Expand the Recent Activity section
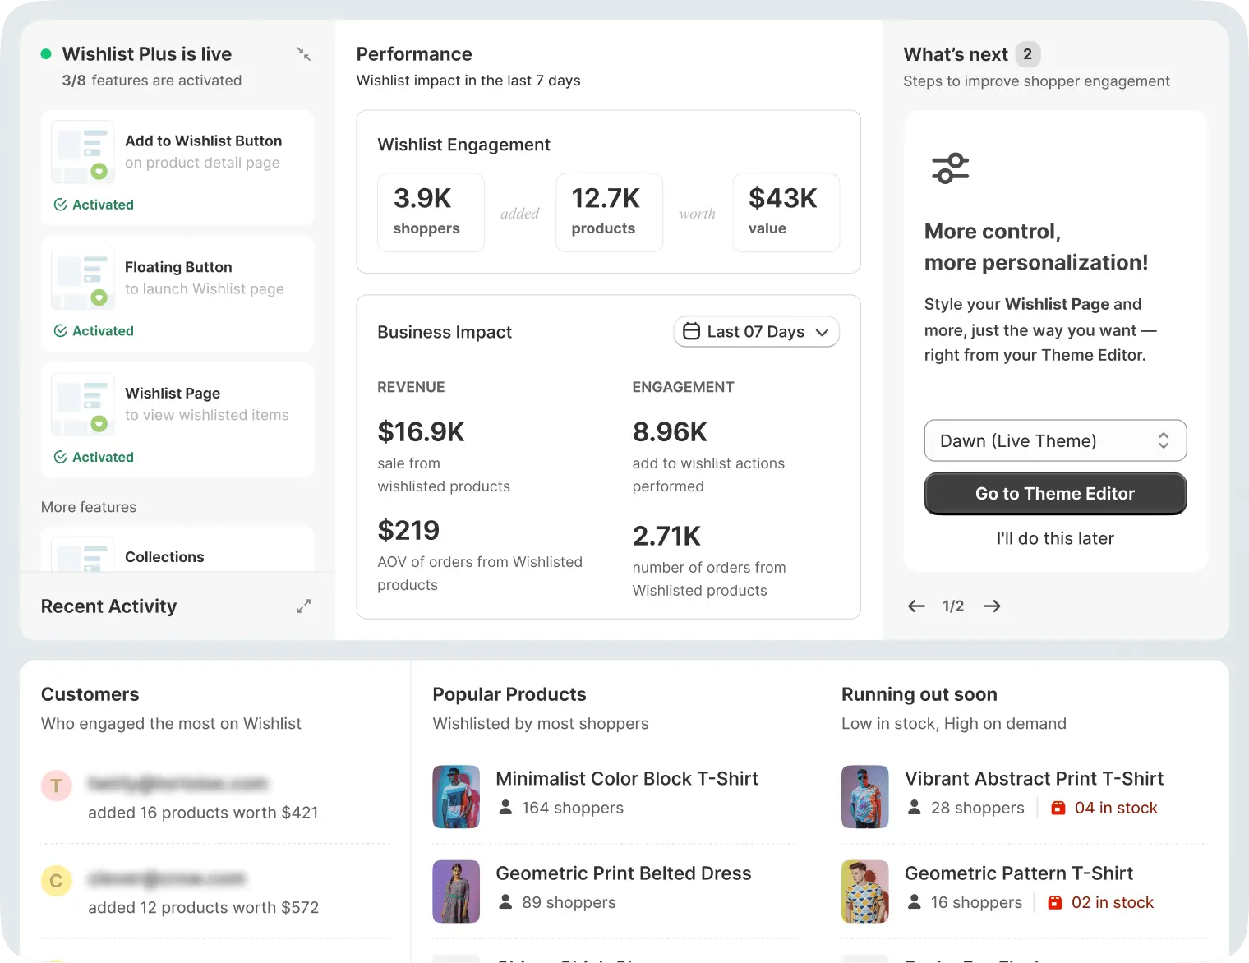 (x=303, y=606)
